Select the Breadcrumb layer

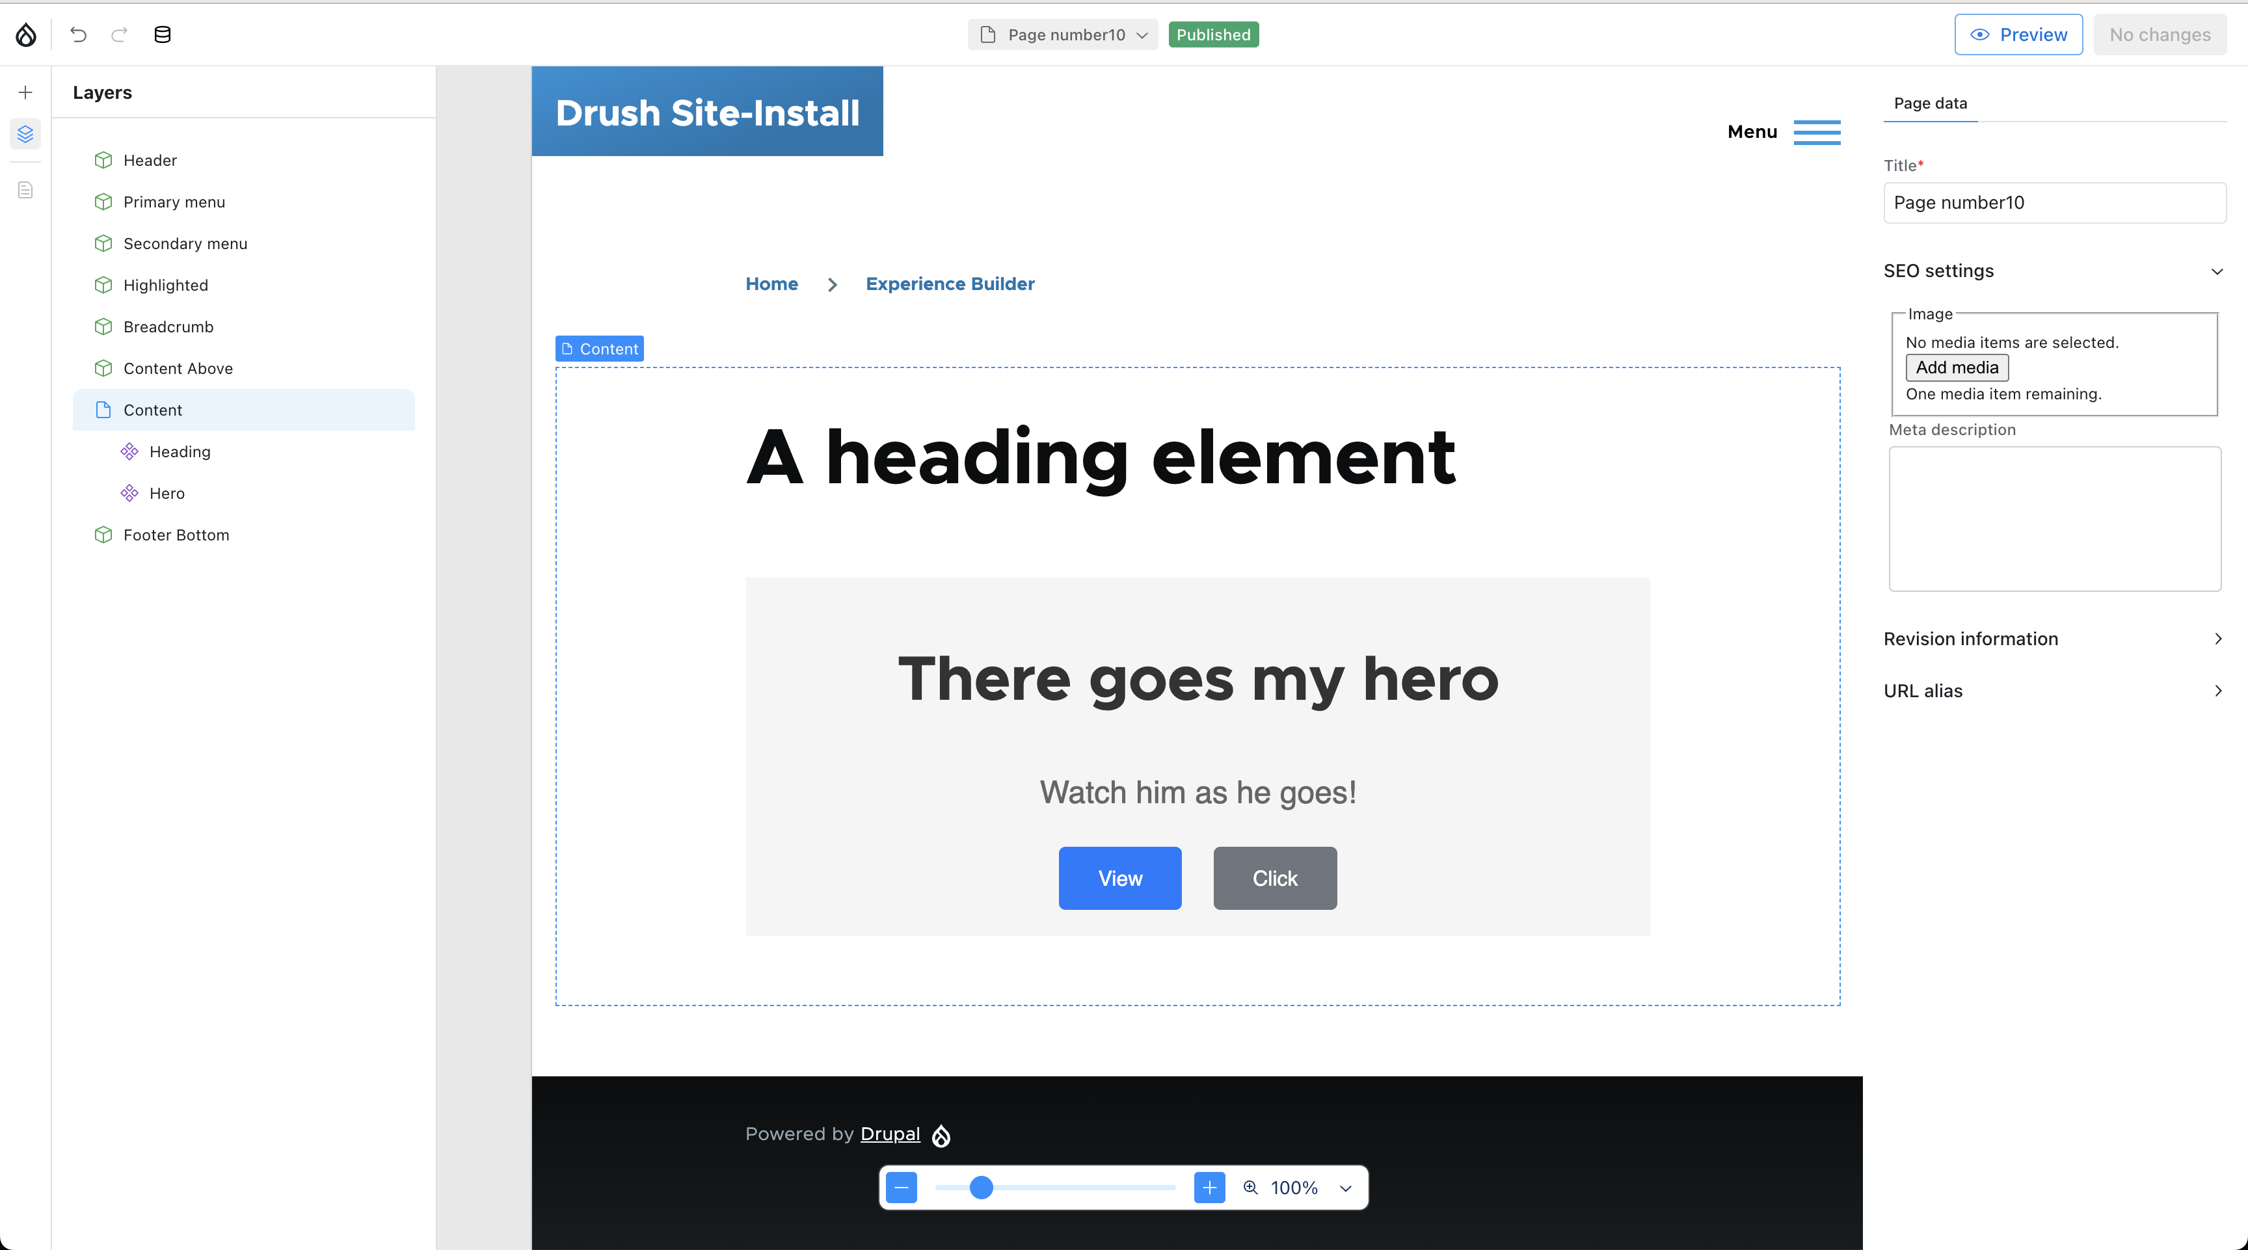point(243,327)
